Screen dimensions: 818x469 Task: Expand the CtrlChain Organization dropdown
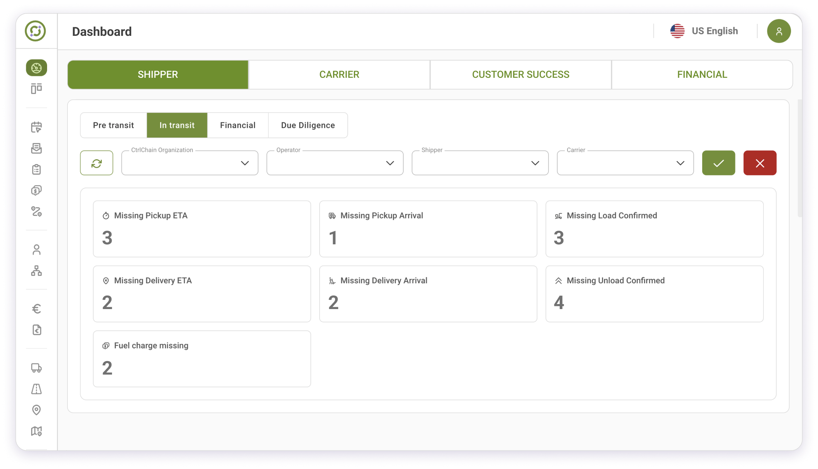click(x=190, y=163)
